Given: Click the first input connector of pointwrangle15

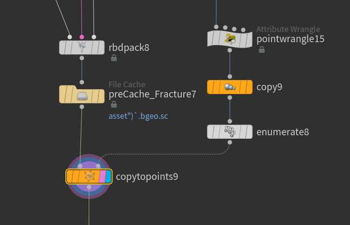Looking at the screenshot, I should coord(216,27).
